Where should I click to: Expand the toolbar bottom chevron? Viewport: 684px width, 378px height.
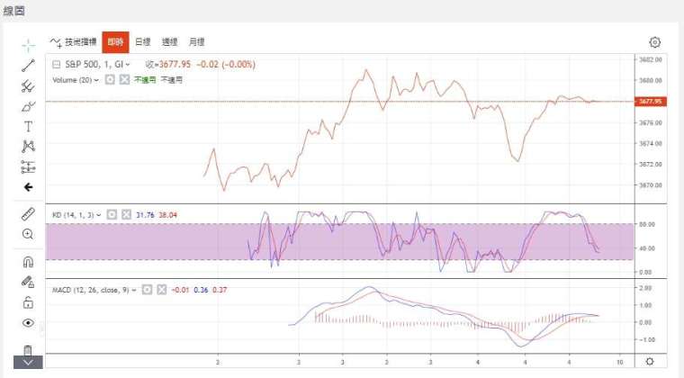point(29,363)
